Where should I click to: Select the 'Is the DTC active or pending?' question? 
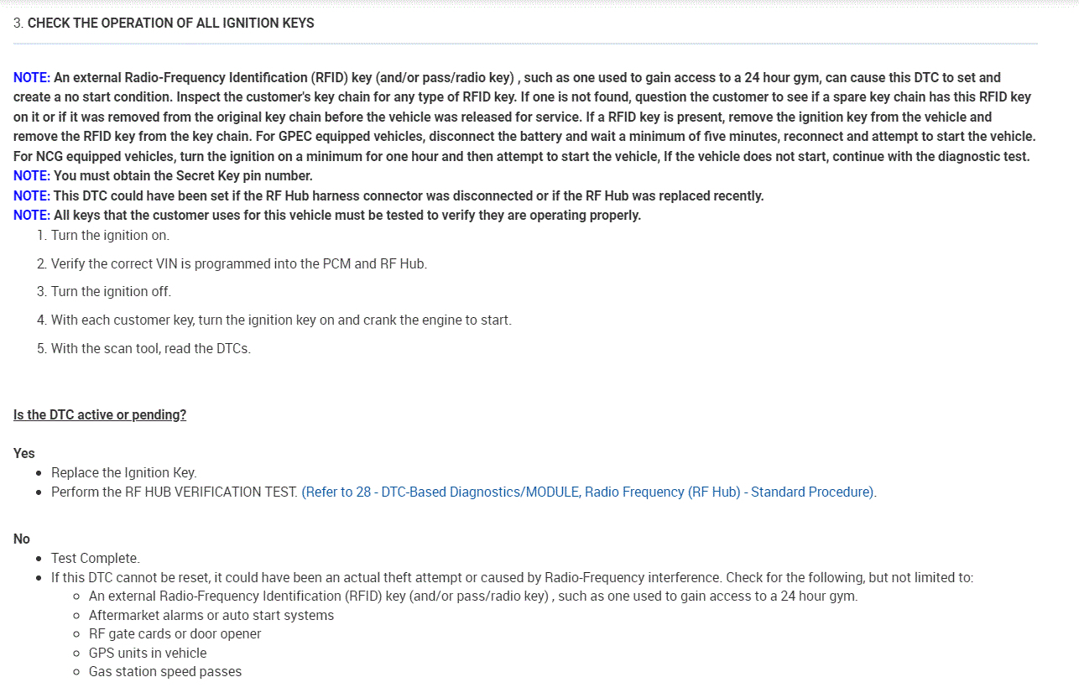[x=100, y=414]
